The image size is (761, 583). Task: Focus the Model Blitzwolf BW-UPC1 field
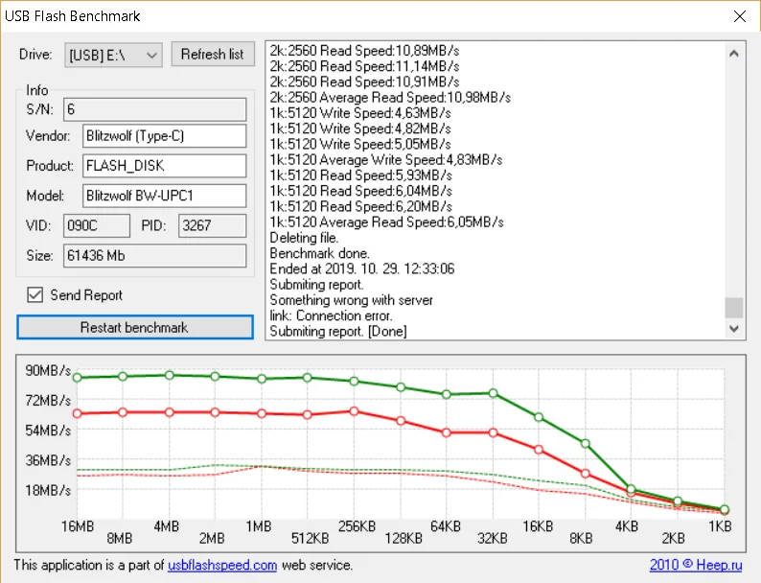click(164, 196)
